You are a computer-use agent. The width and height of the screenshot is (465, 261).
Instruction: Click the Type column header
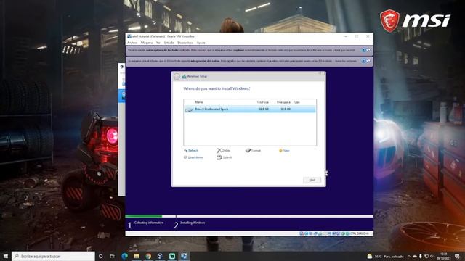point(296,102)
